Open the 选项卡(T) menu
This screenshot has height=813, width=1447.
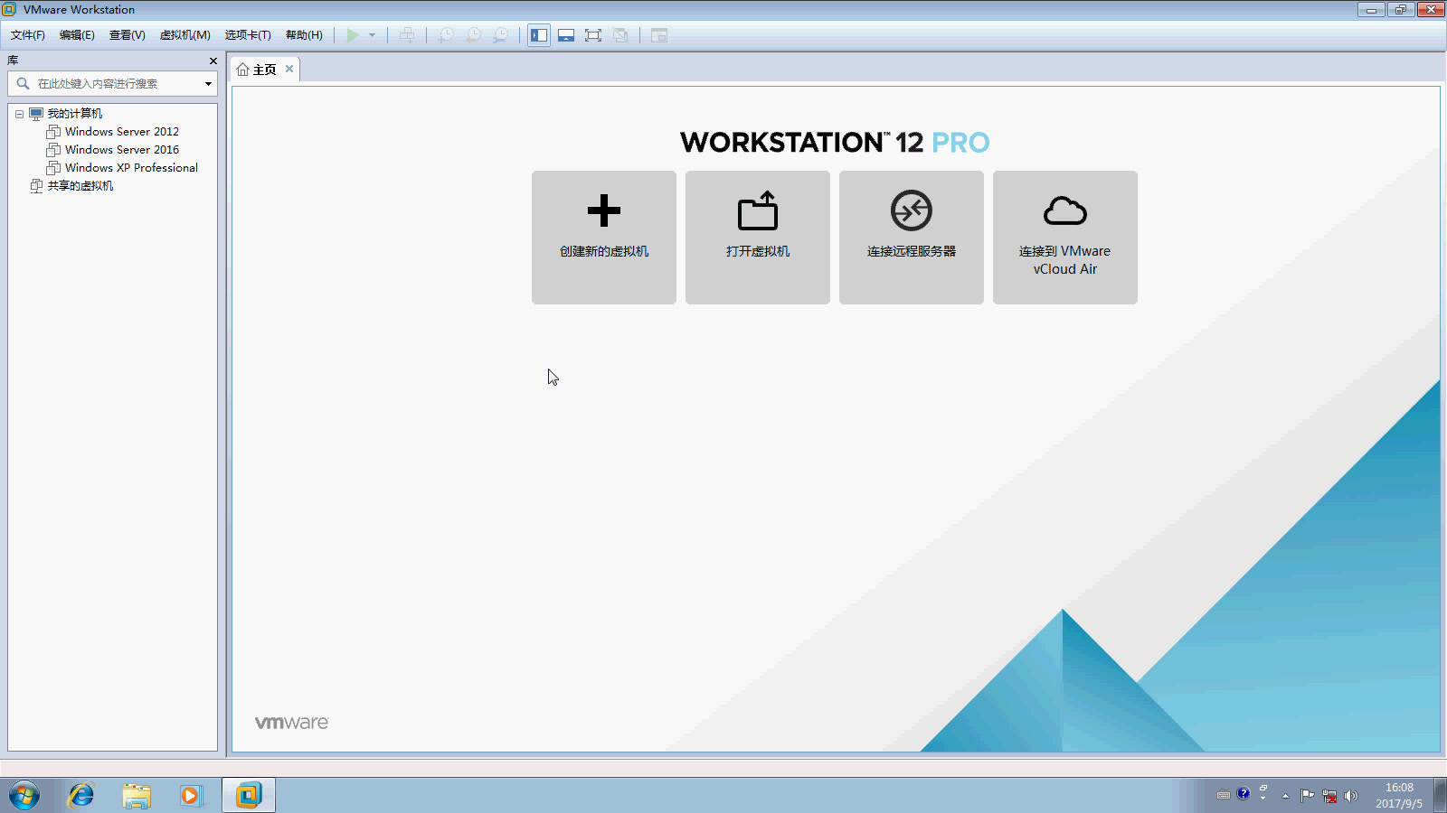coord(248,35)
